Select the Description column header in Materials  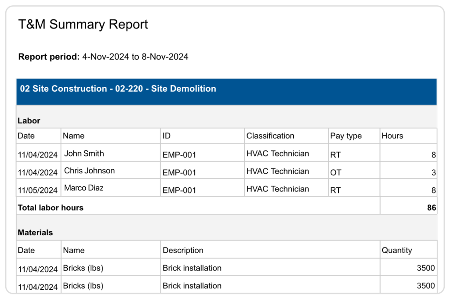pyautogui.click(x=183, y=251)
